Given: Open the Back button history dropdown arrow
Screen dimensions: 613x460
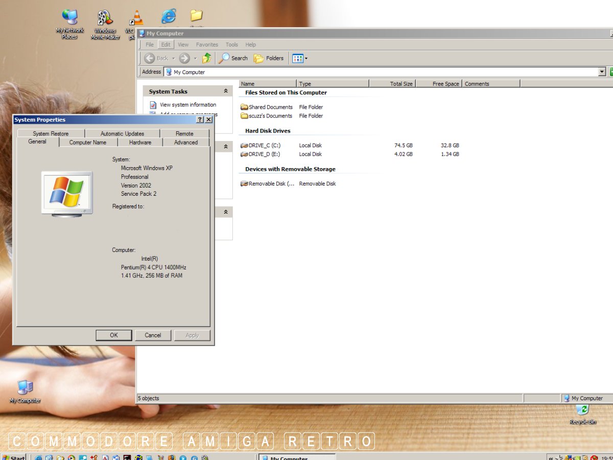Looking at the screenshot, I should [174, 58].
